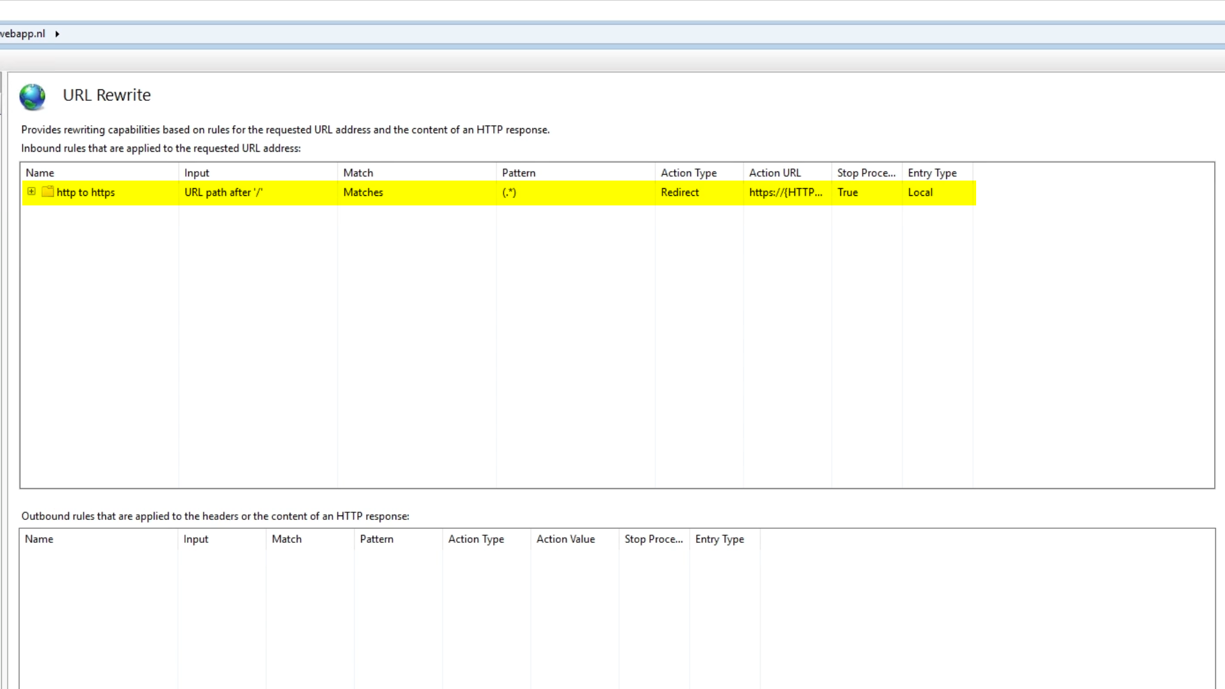
Task: Expand the http to https rule
Action: (x=31, y=191)
